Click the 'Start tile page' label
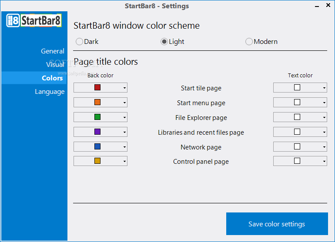Image resolution: width=335 pixels, height=242 pixels. 201,88
